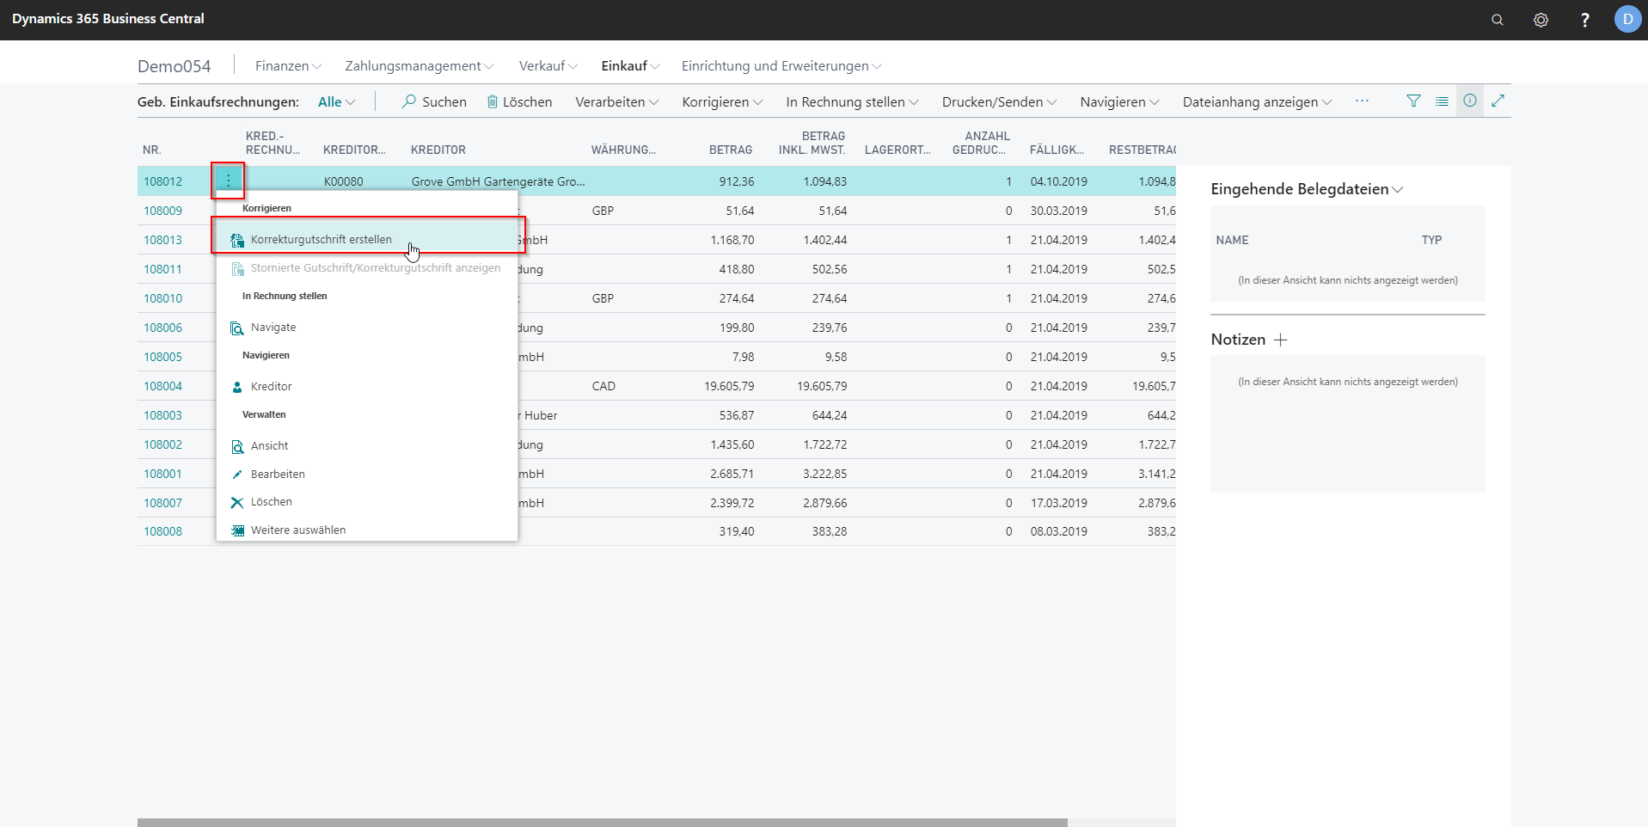
Task: Click the NAME column header in FactBox
Action: [1232, 240]
